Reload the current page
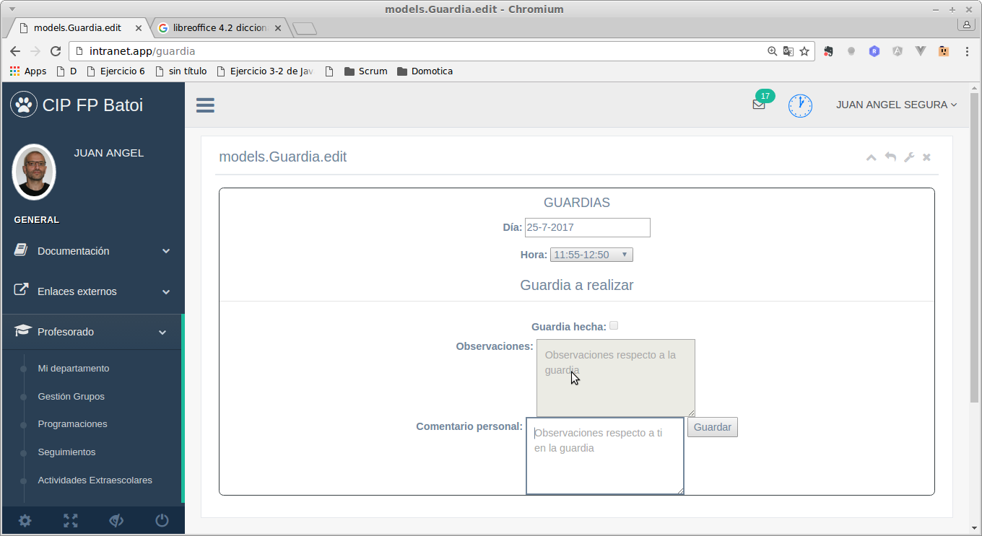 click(56, 51)
